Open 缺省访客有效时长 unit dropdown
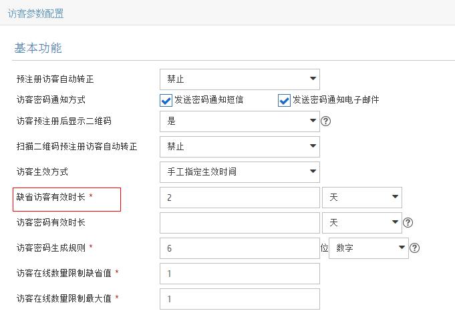 [361, 198]
